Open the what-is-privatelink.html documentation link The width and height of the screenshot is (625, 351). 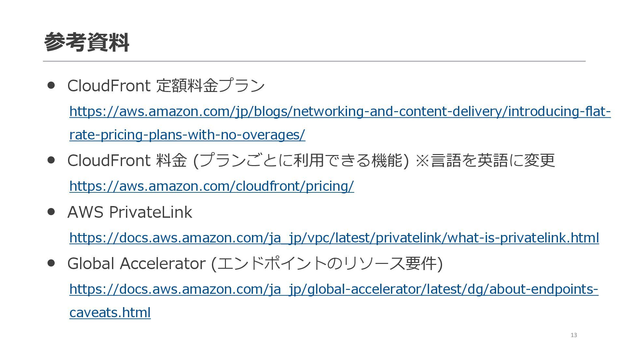pyautogui.click(x=334, y=238)
